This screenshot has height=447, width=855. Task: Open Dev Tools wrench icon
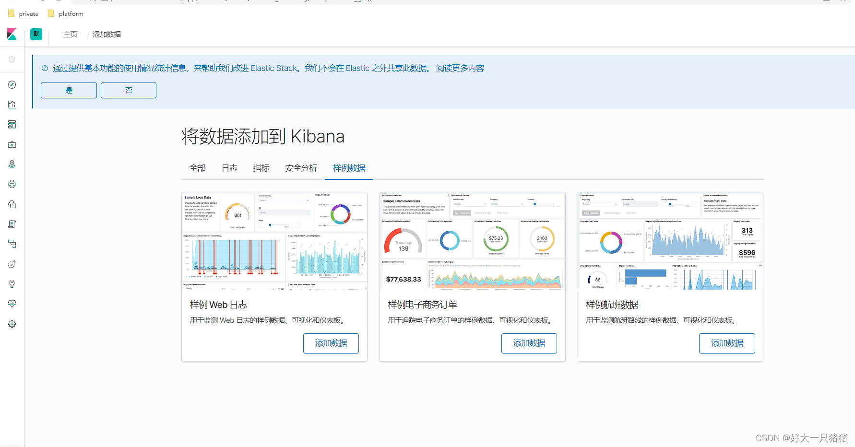point(12,284)
